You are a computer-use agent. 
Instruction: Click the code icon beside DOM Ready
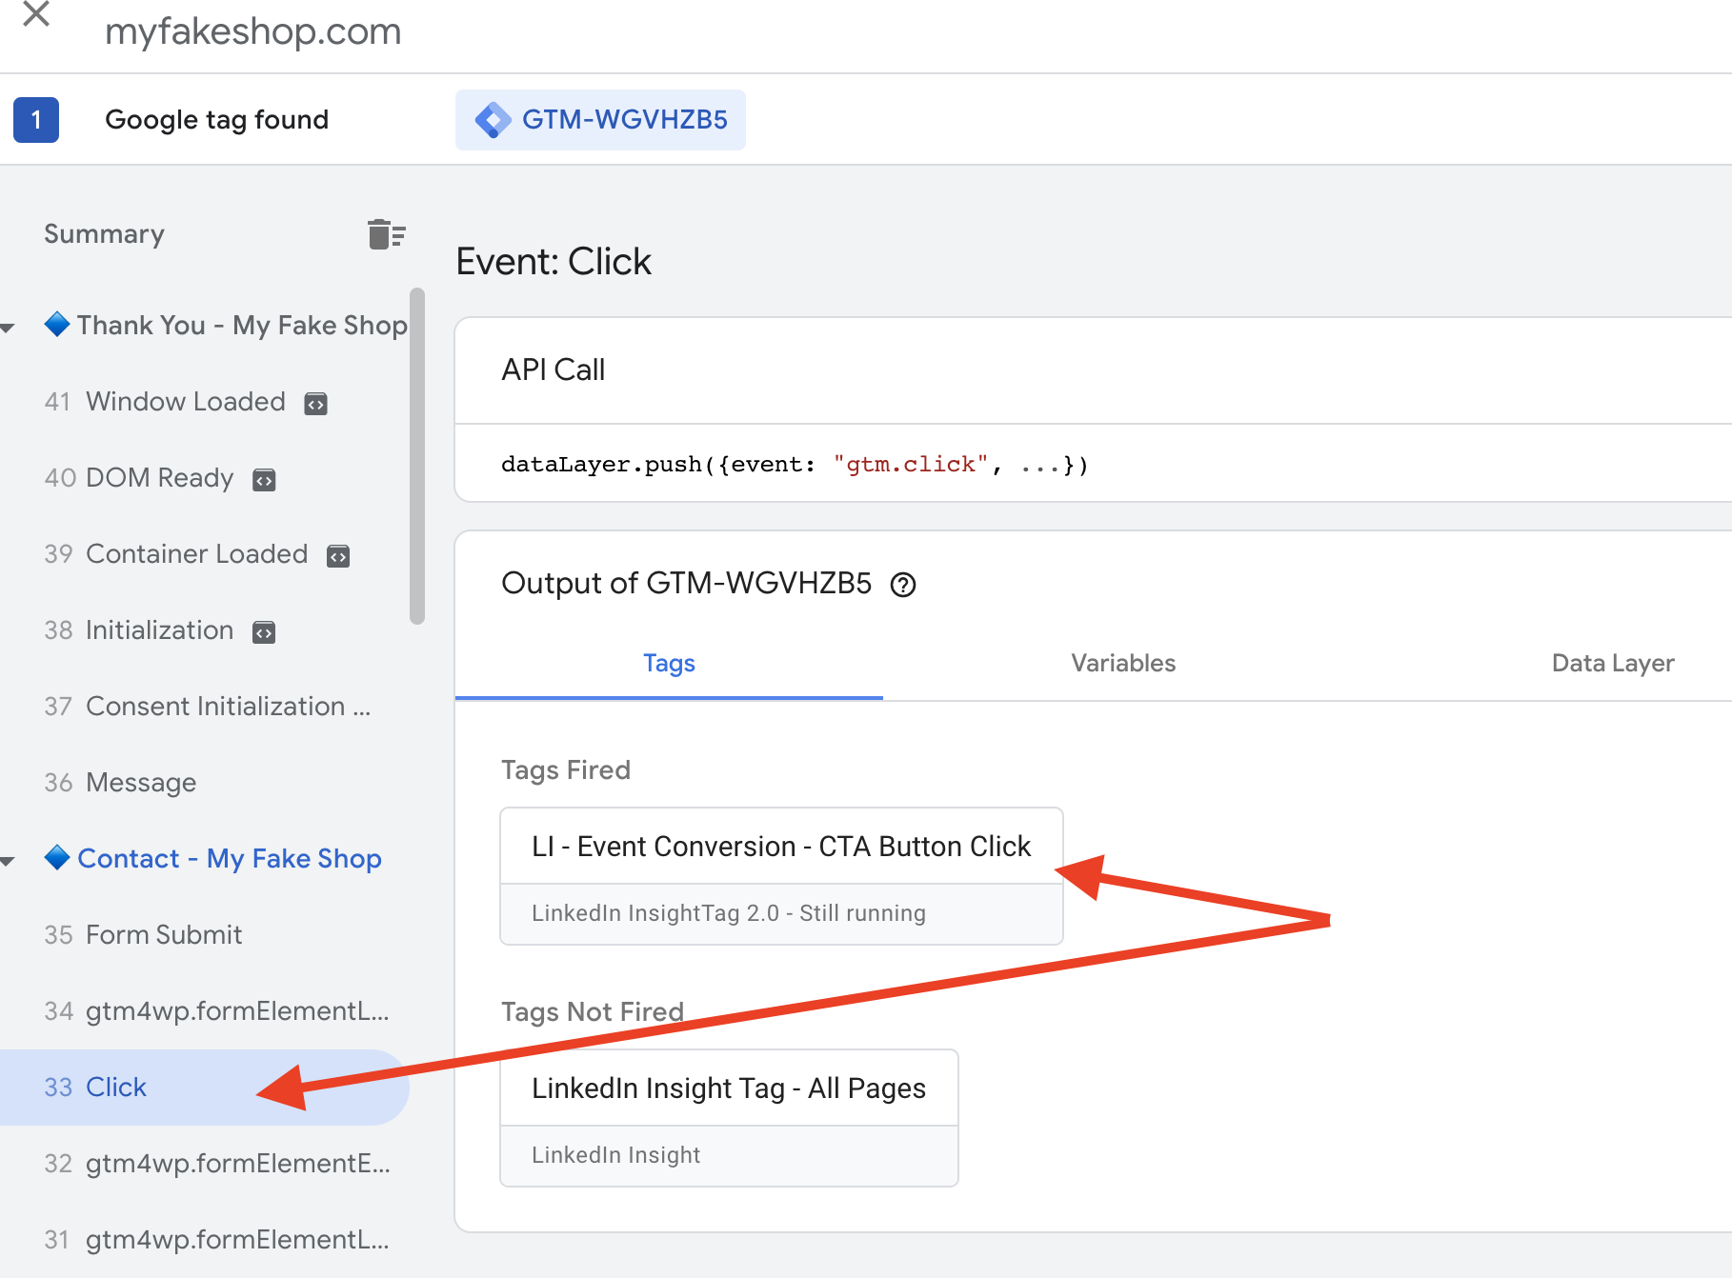pos(264,479)
